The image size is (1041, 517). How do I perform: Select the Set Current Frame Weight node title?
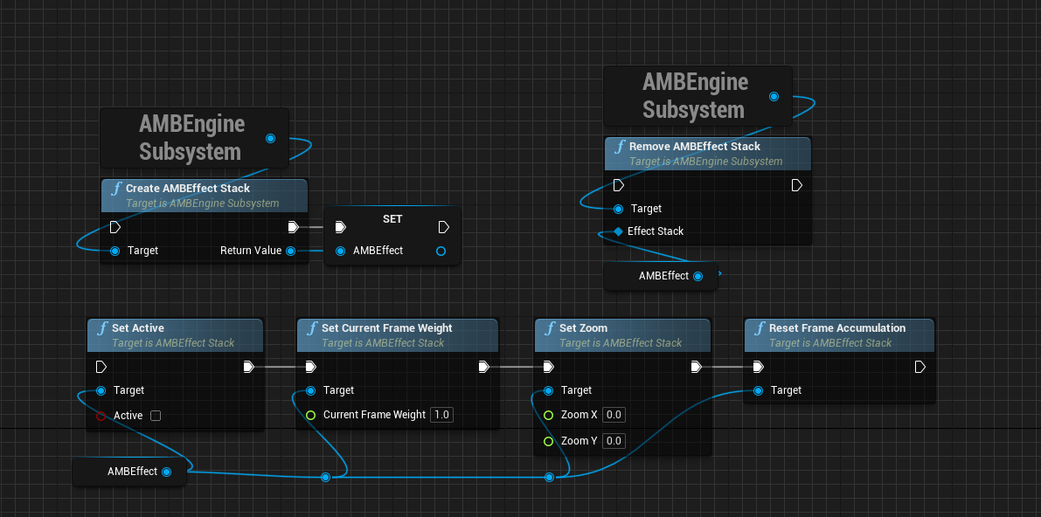[x=387, y=327]
